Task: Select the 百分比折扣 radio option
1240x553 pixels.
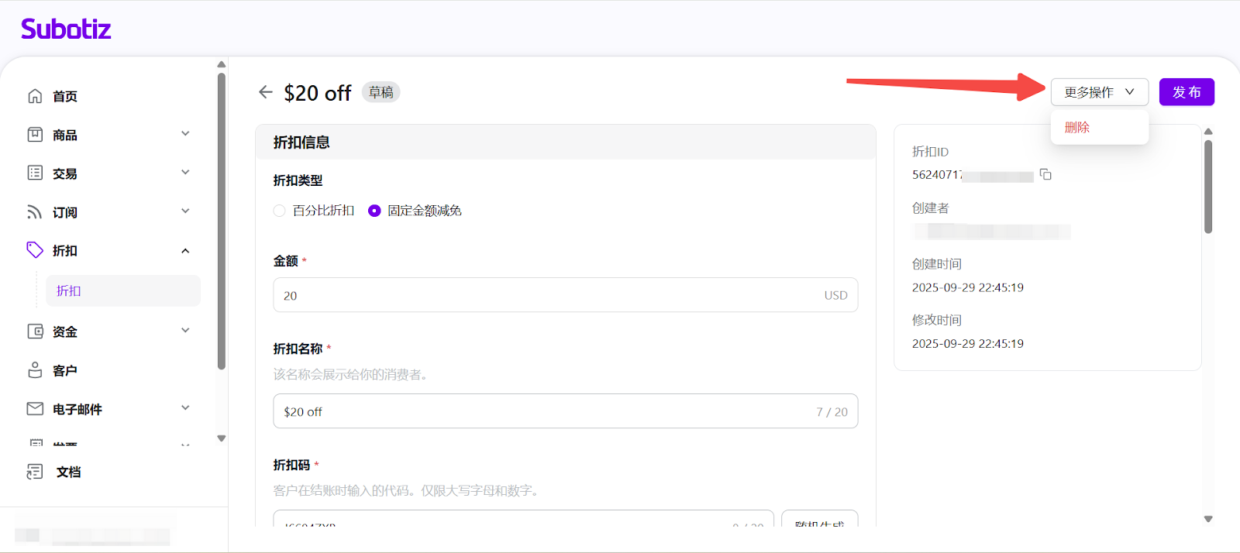Action: pyautogui.click(x=280, y=211)
